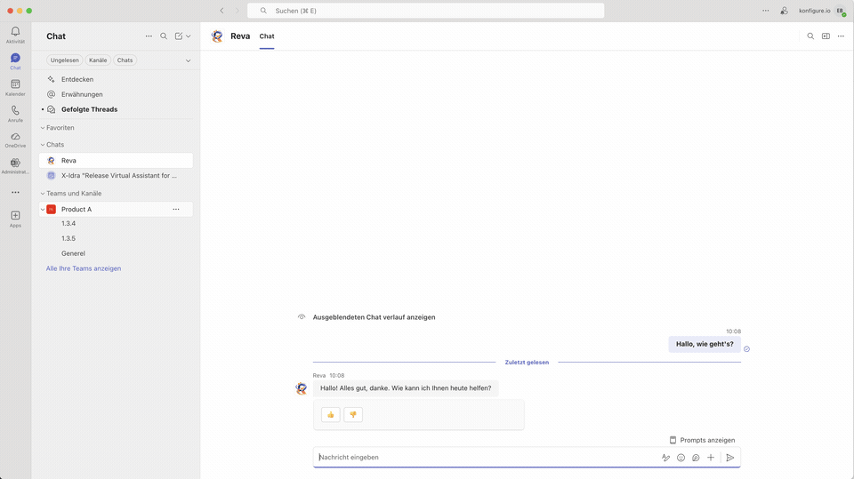Give thumbs down feedback
The height and width of the screenshot is (479, 854).
click(x=353, y=415)
